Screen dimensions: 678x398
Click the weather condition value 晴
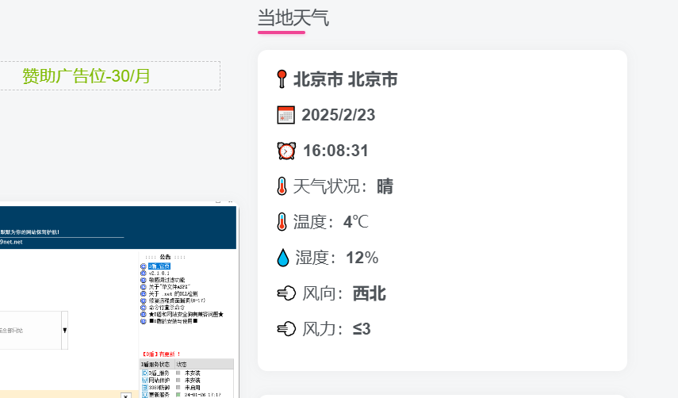[x=385, y=186]
